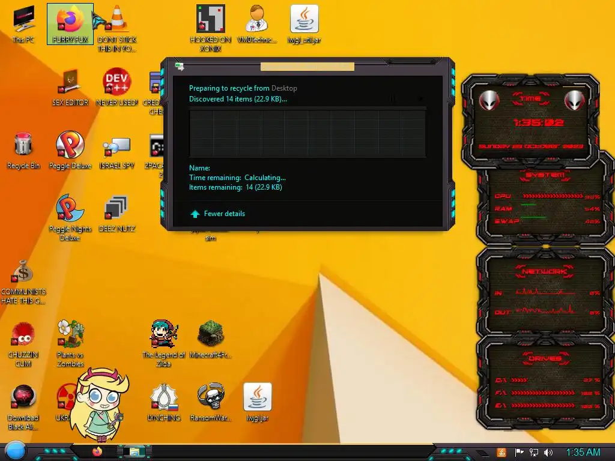Select the Chuzzle red fuzzball shortcut
This screenshot has width=615, height=461.
pos(23,344)
